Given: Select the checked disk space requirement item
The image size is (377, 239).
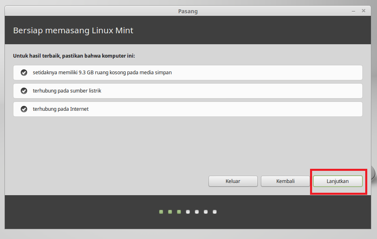Looking at the screenshot, I should (x=188, y=73).
